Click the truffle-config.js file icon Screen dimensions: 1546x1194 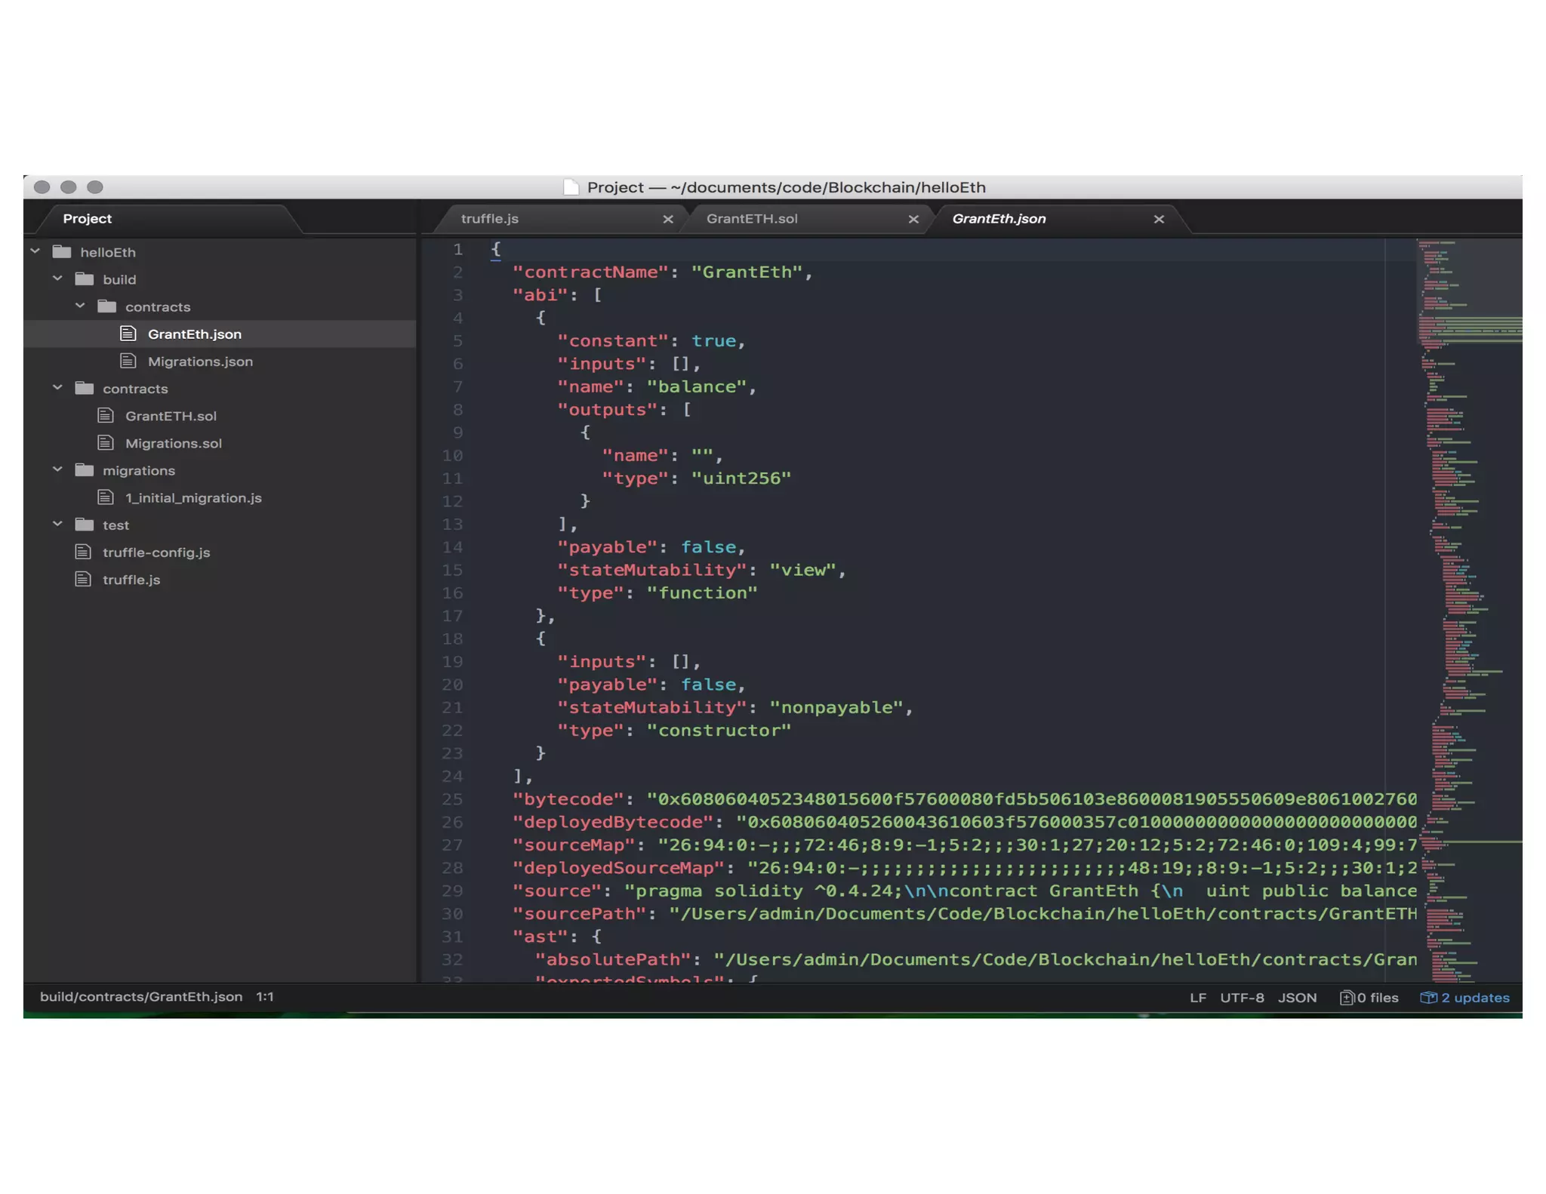[83, 552]
